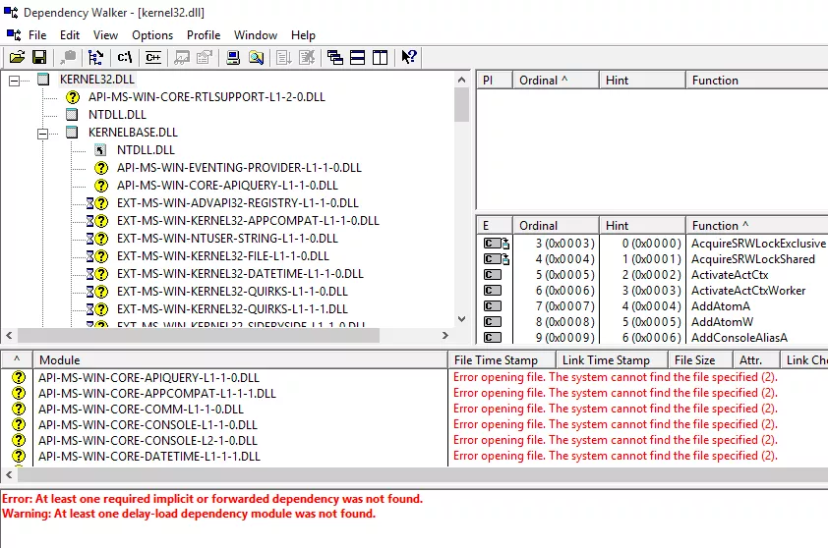Collapse the KERNELBASE.DLL tree node
The width and height of the screenshot is (828, 548).
coord(42,134)
